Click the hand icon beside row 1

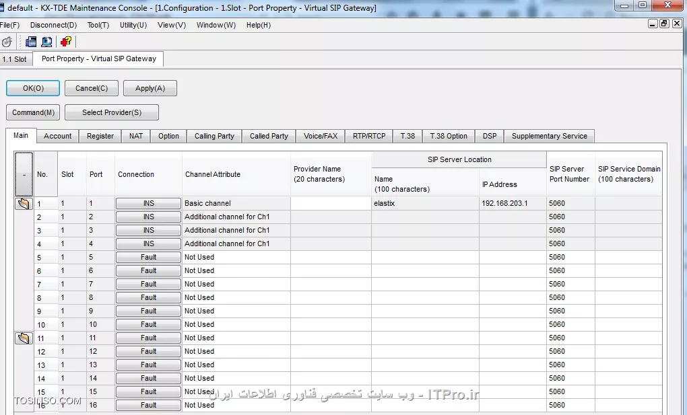coord(24,204)
